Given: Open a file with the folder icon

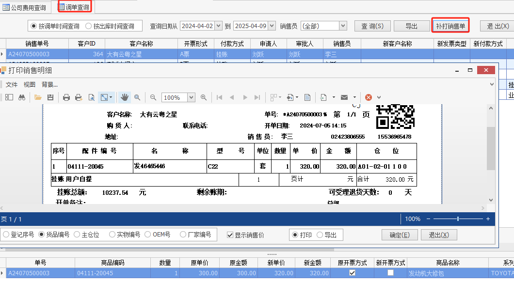Looking at the screenshot, I should [x=38, y=97].
